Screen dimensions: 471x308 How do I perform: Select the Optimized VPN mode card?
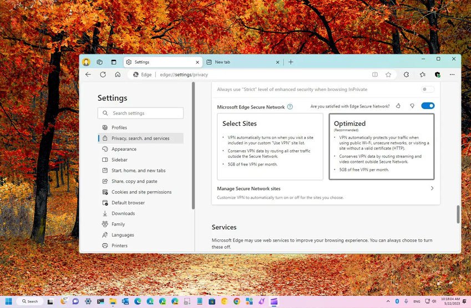[x=381, y=147]
